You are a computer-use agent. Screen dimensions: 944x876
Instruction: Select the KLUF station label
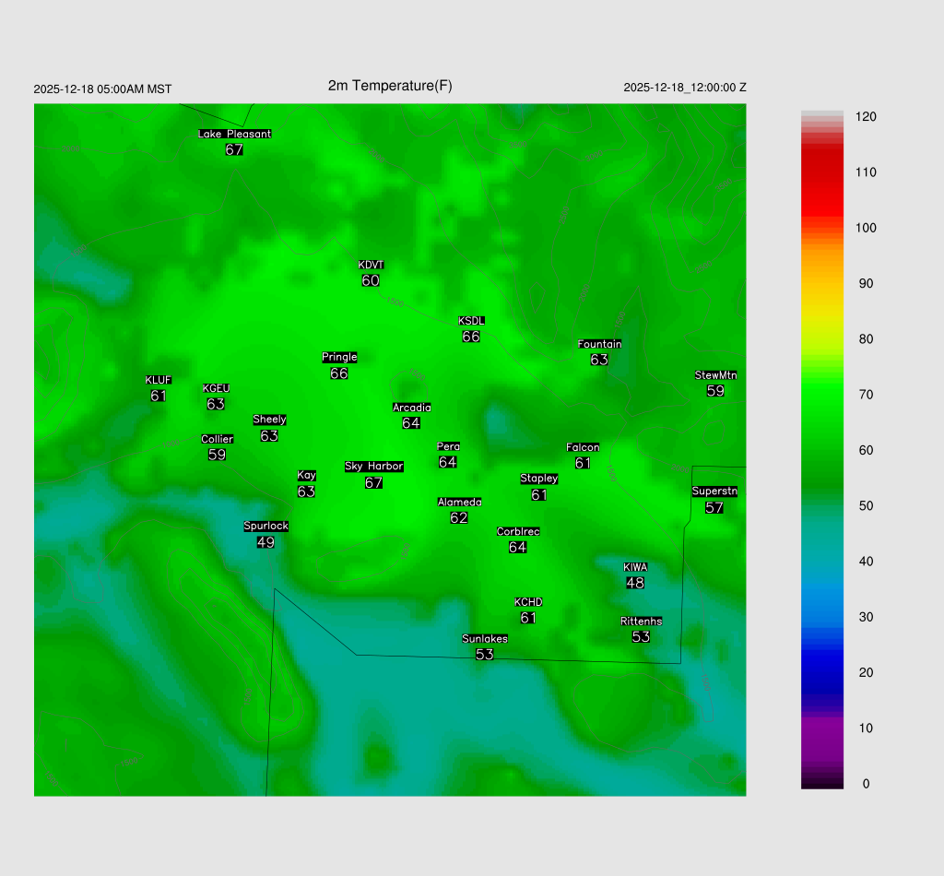click(158, 380)
